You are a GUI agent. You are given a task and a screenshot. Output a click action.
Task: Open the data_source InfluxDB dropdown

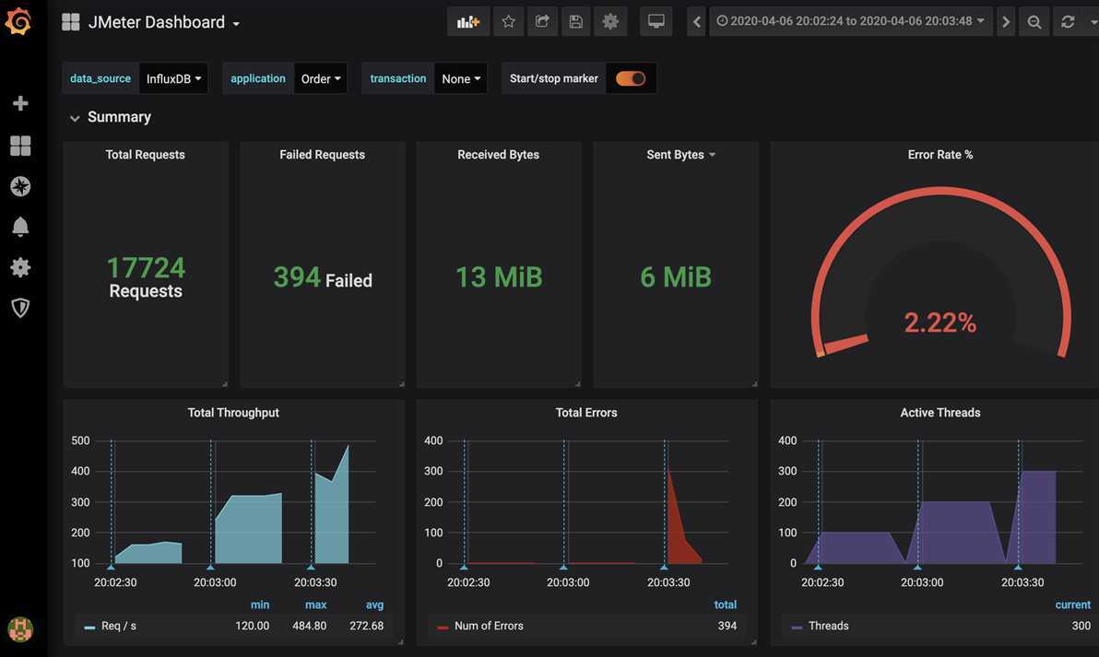click(174, 78)
